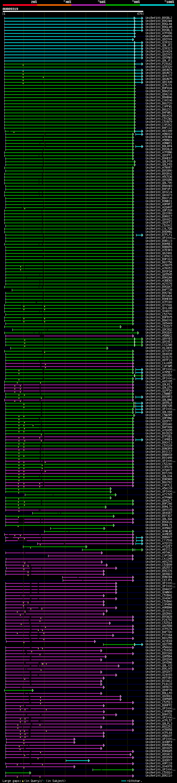Click the label UniRef100_A3BEN3
The width and height of the screenshot is (177, 783).
(x=159, y=281)
